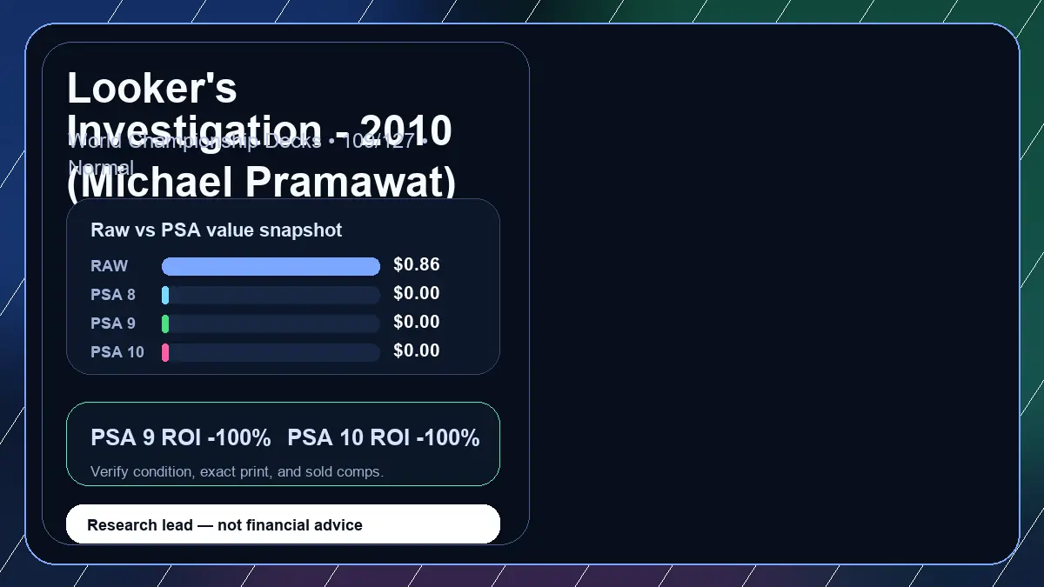Image resolution: width=1044 pixels, height=587 pixels.
Task: Click the PSA 10 ROI -100% text
Action: pyautogui.click(x=384, y=437)
